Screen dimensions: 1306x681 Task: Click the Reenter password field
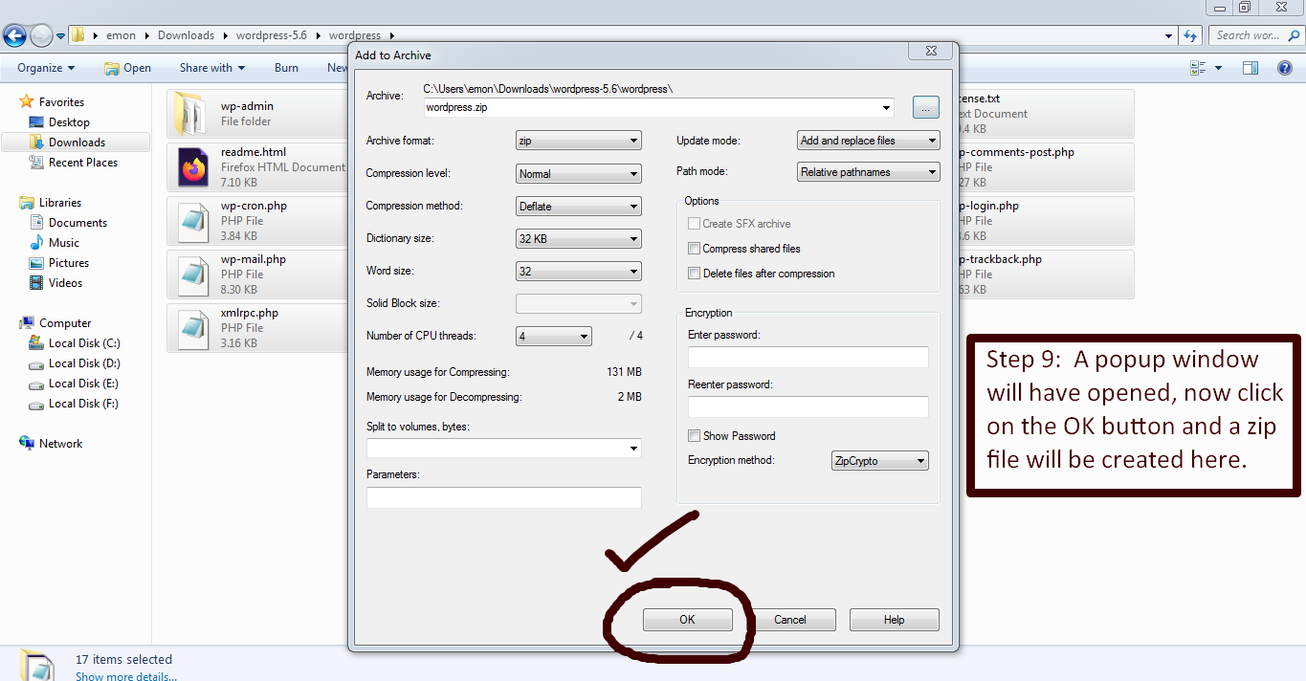pyautogui.click(x=808, y=406)
